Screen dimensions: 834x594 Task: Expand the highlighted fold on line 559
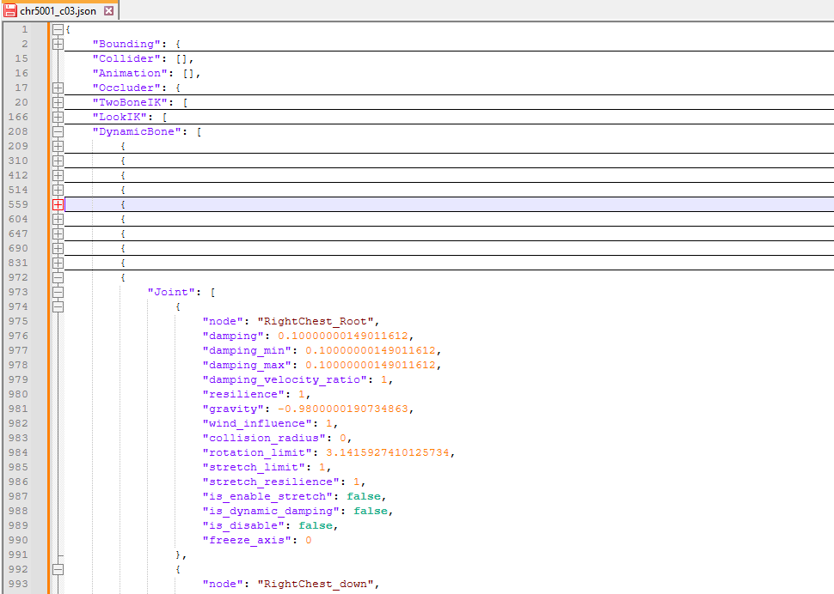58,205
